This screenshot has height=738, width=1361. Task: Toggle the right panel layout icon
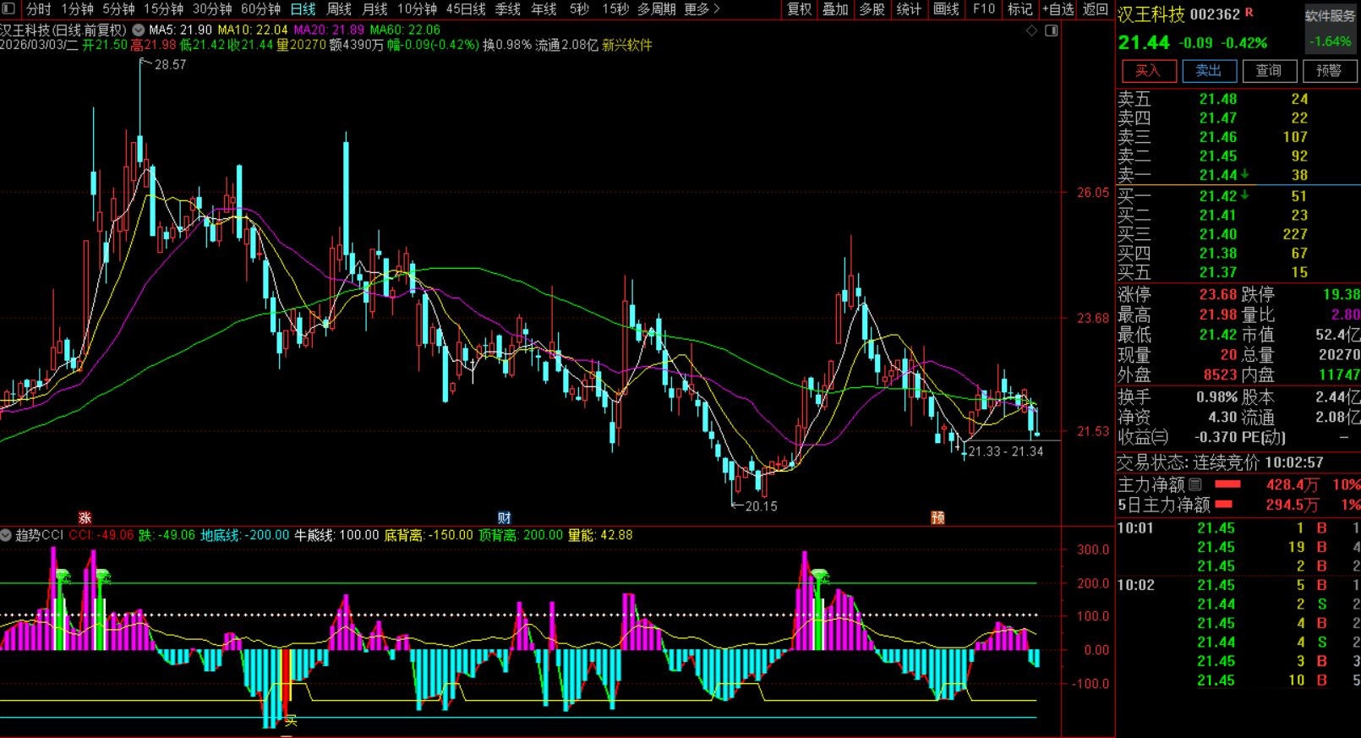click(1052, 30)
